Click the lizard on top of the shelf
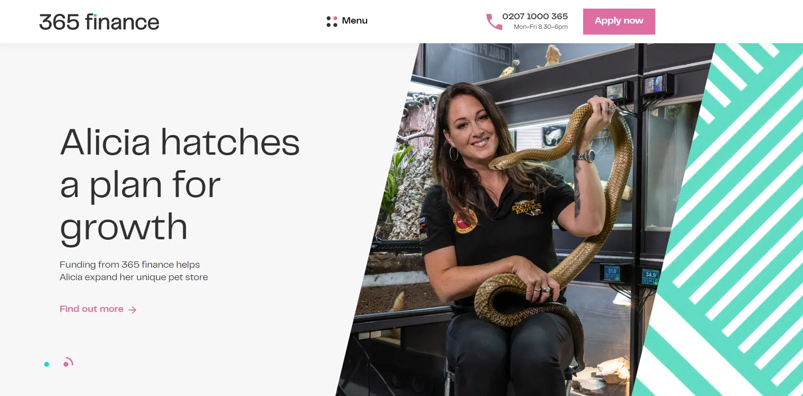Screen dimensions: 803x396 tap(553, 55)
